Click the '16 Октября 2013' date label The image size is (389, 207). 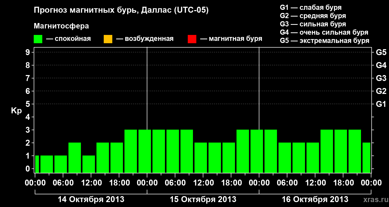click(x=315, y=199)
